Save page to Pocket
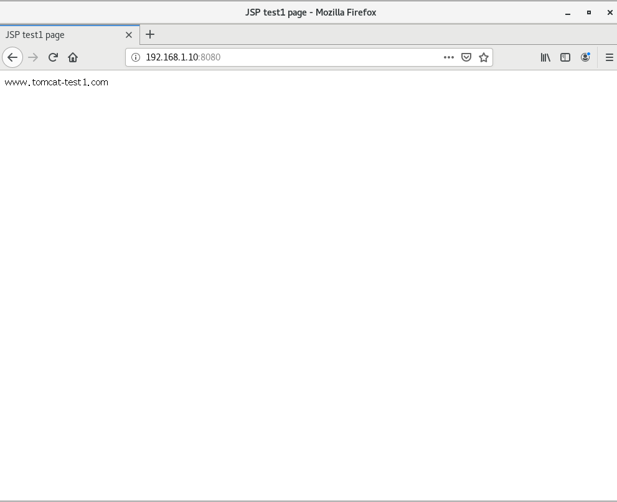 tap(466, 57)
